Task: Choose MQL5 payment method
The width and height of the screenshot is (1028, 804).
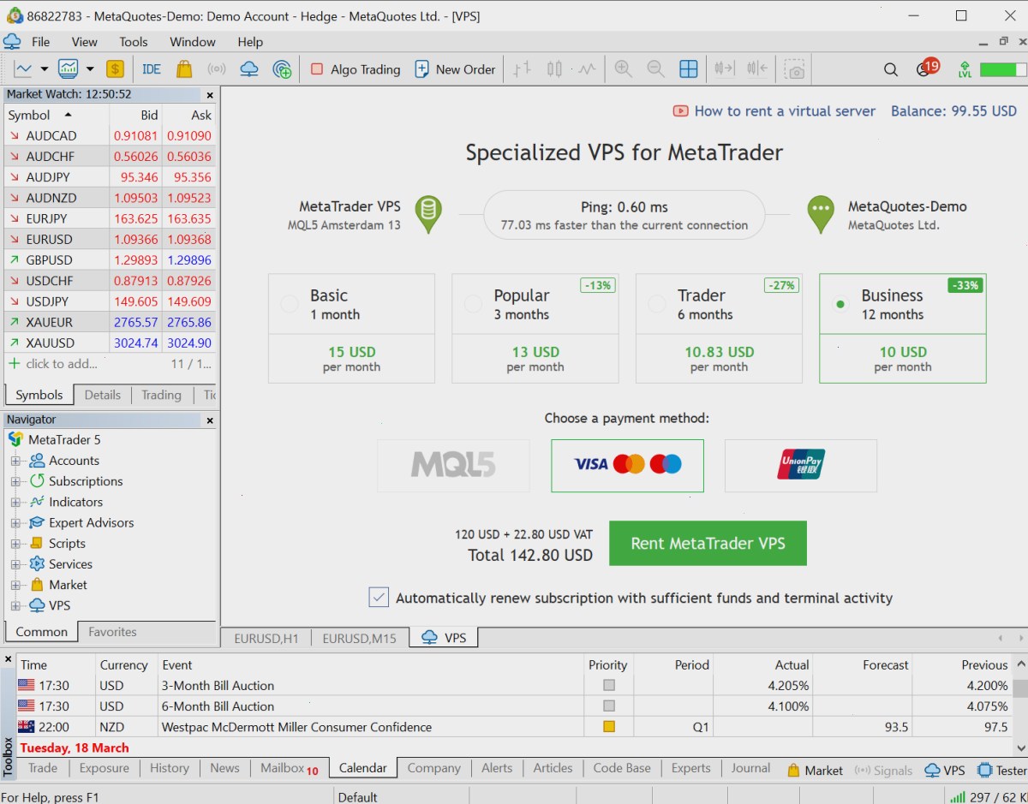Action: tap(453, 465)
